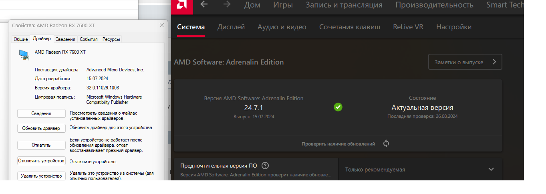The width and height of the screenshot is (546, 194).
Task: Go forward with the right arrow
Action: point(227,4)
